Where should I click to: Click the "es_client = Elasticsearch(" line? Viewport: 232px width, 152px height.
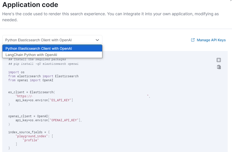click(x=32, y=92)
